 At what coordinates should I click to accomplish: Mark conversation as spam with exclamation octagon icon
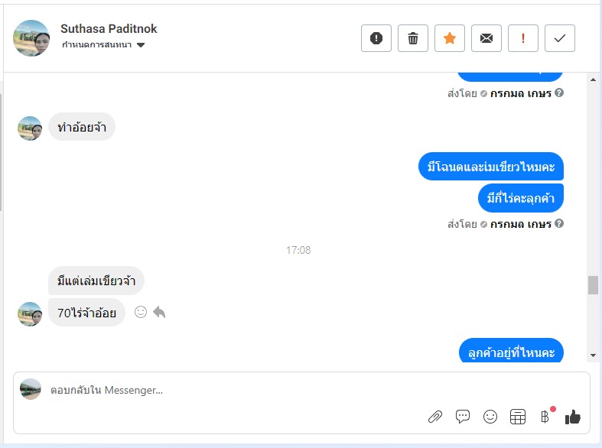[376, 38]
